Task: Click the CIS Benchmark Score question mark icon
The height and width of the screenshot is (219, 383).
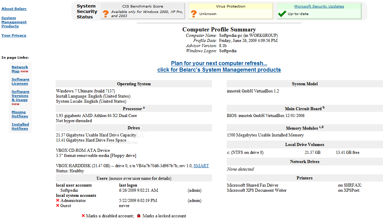Action: [x=105, y=14]
